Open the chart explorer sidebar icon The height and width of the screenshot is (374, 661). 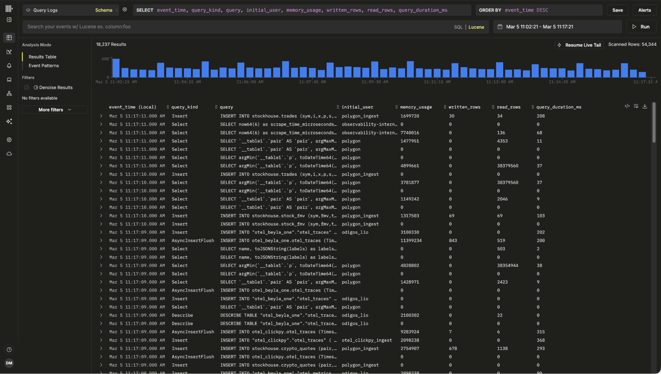tap(9, 52)
